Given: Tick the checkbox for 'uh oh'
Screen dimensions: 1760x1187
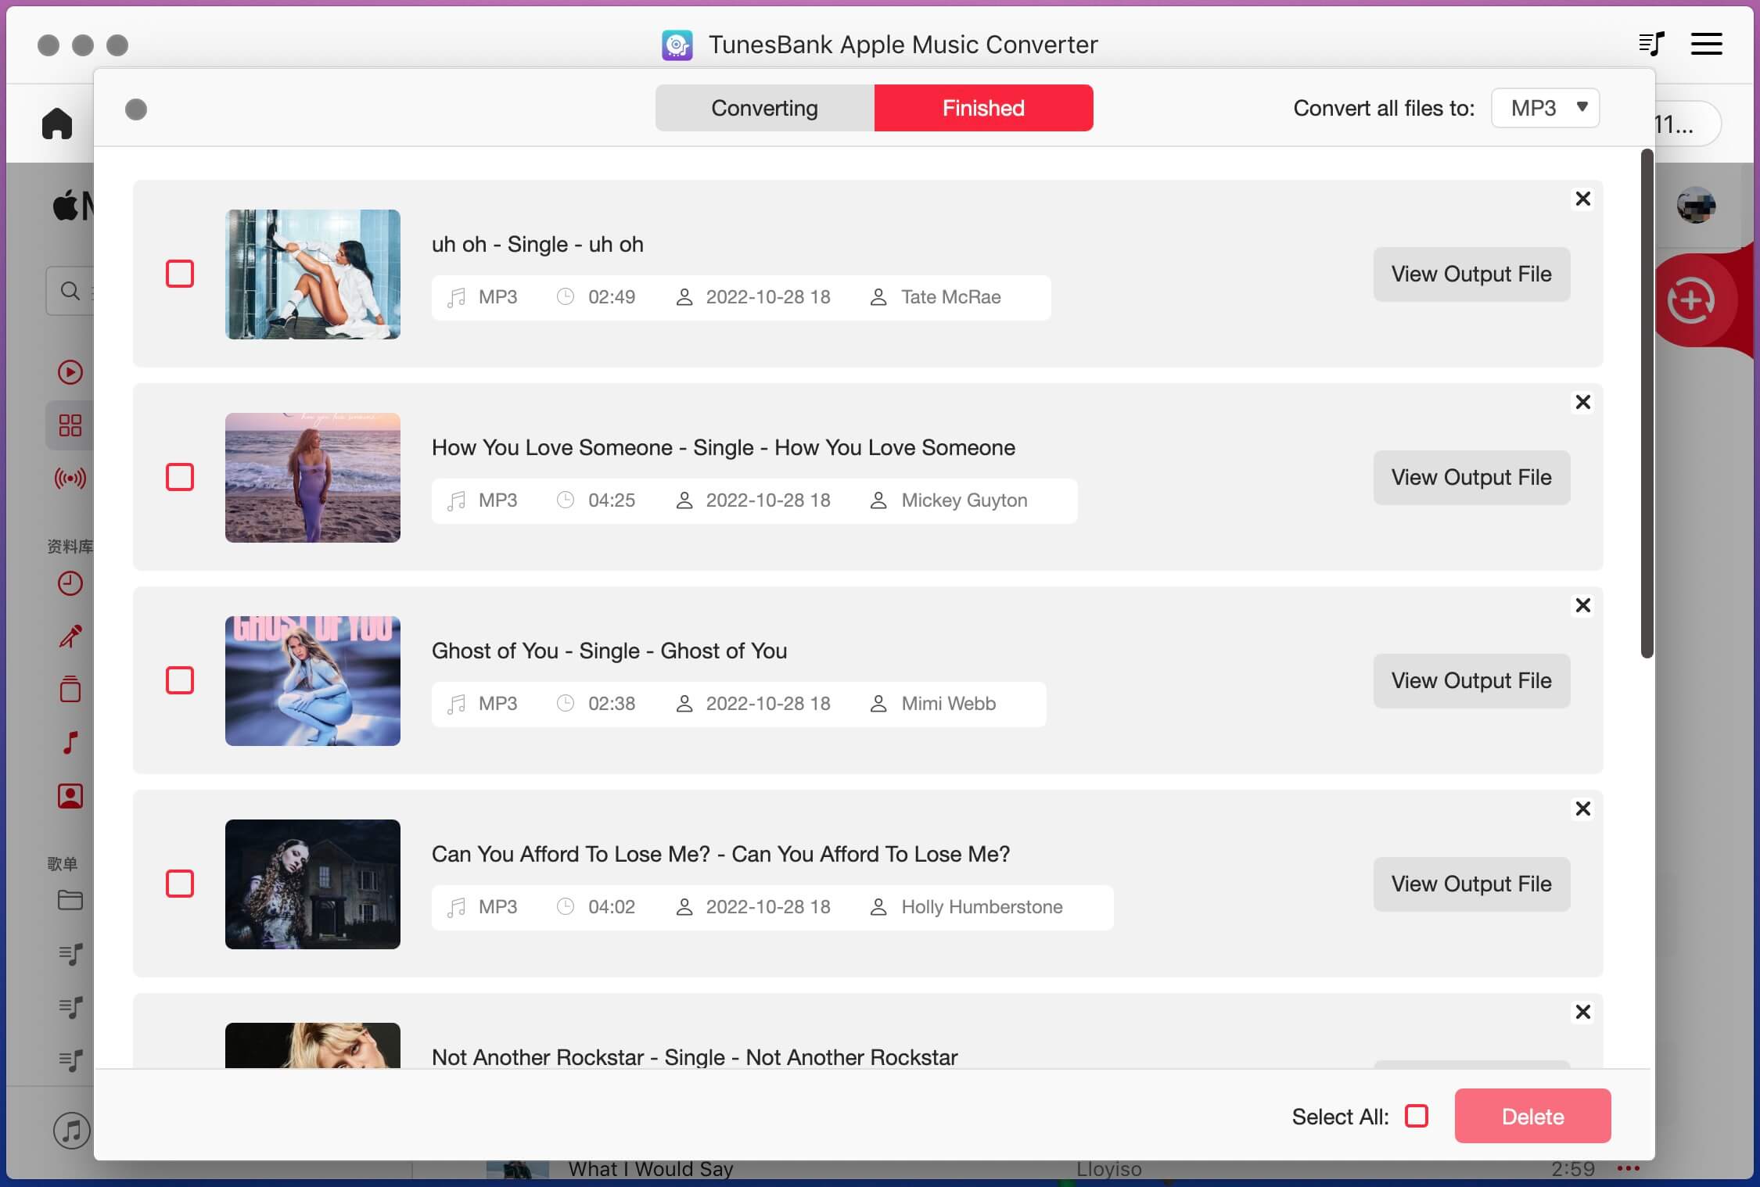Looking at the screenshot, I should coord(180,274).
